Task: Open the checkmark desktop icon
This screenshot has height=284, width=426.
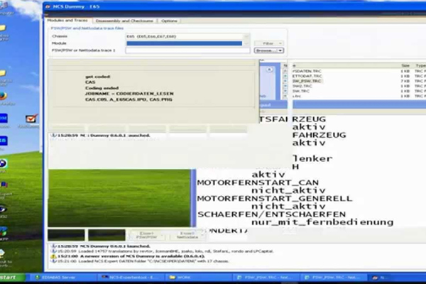Action: point(31,119)
